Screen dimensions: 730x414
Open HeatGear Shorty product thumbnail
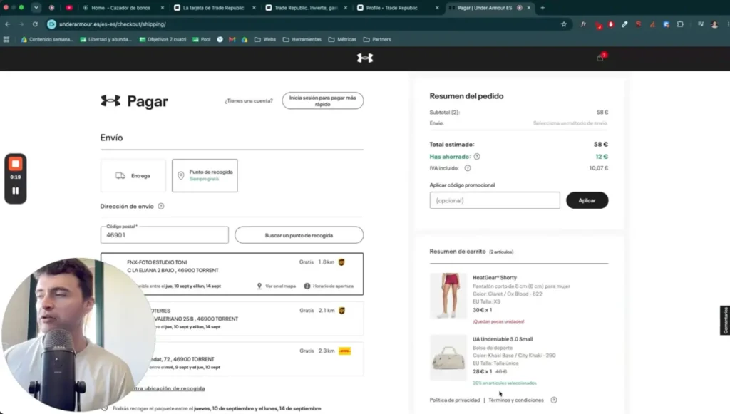coord(448,296)
